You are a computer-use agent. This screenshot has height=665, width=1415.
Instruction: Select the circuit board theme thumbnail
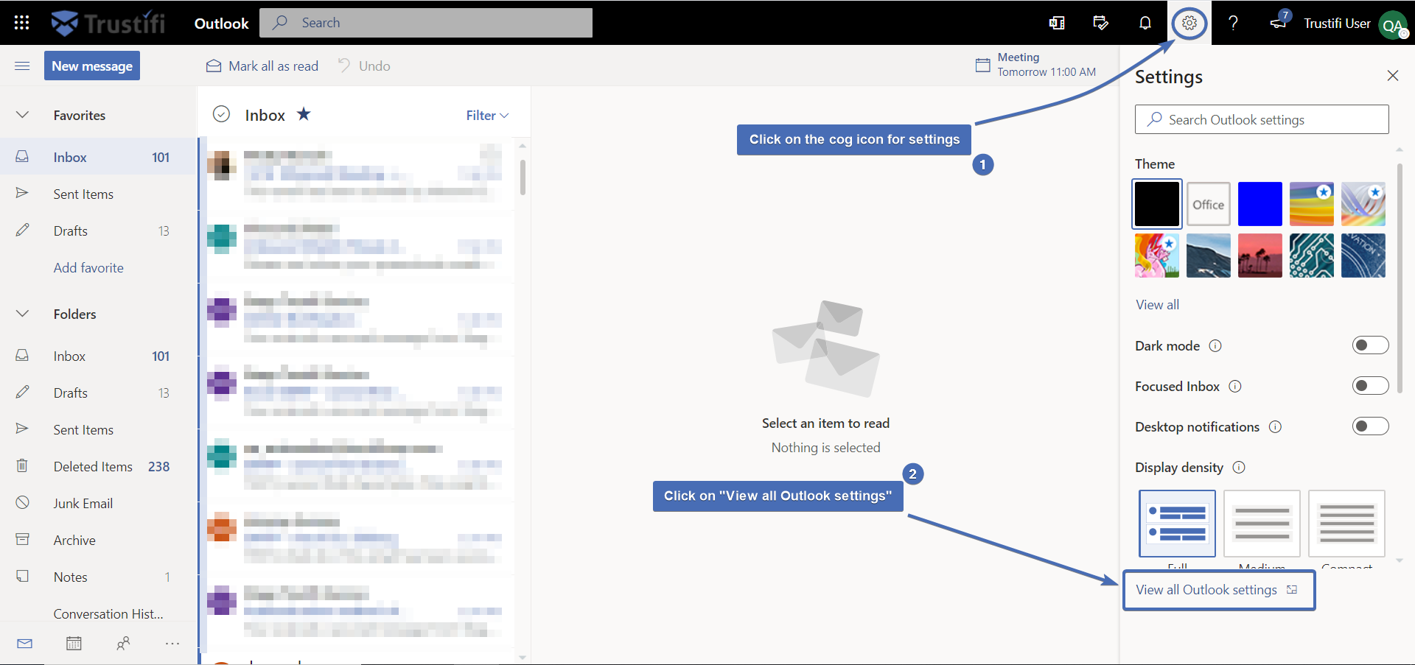pos(1312,256)
